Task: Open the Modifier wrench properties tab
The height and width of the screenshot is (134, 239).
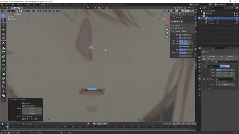Action: point(200,79)
